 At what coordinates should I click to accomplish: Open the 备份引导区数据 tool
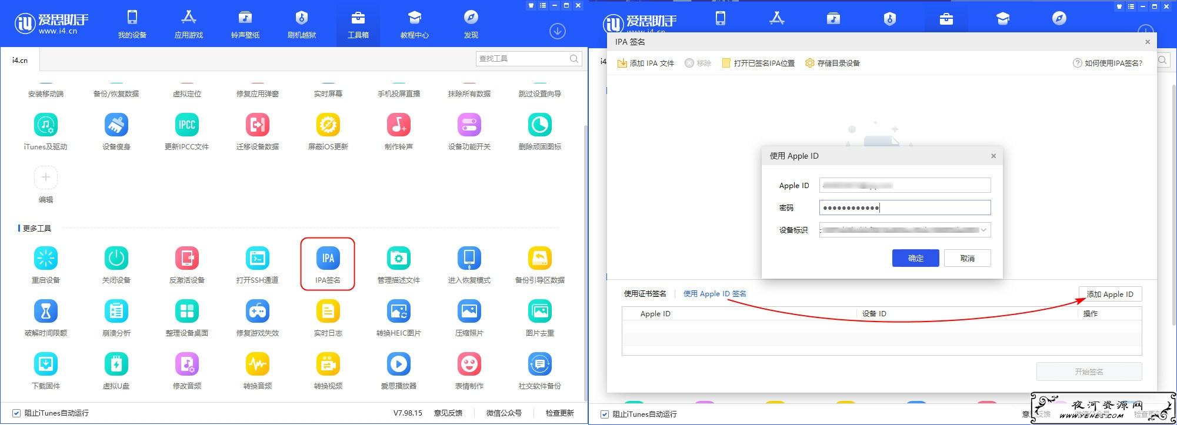coord(540,258)
